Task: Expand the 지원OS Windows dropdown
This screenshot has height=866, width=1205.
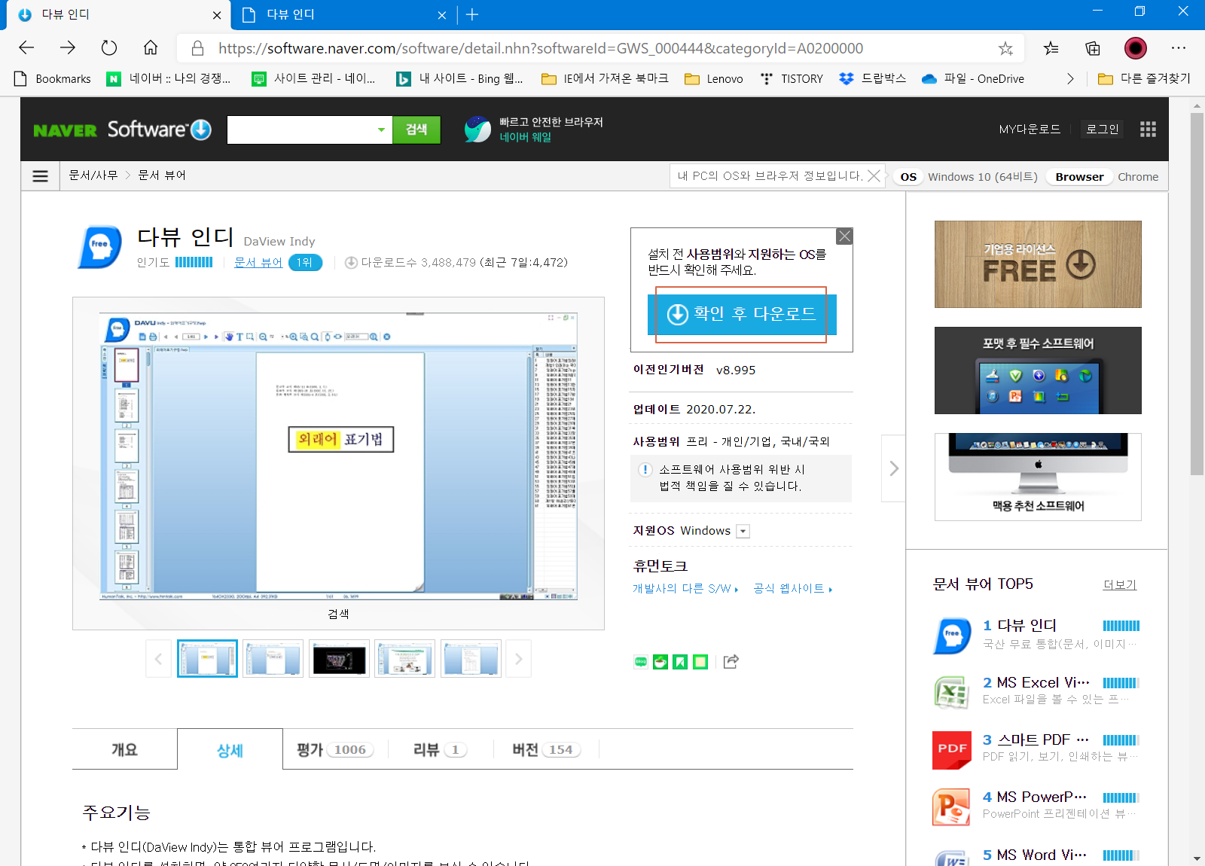Action: [743, 532]
